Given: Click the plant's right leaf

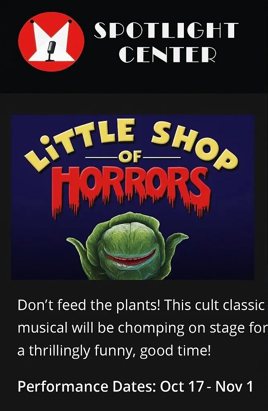Looking at the screenshot, I should 176,242.
